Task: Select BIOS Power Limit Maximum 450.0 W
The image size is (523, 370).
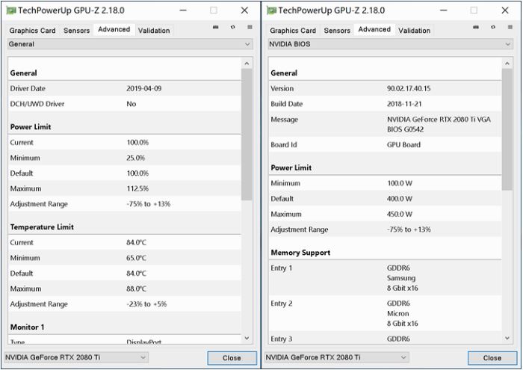Action: (400, 215)
